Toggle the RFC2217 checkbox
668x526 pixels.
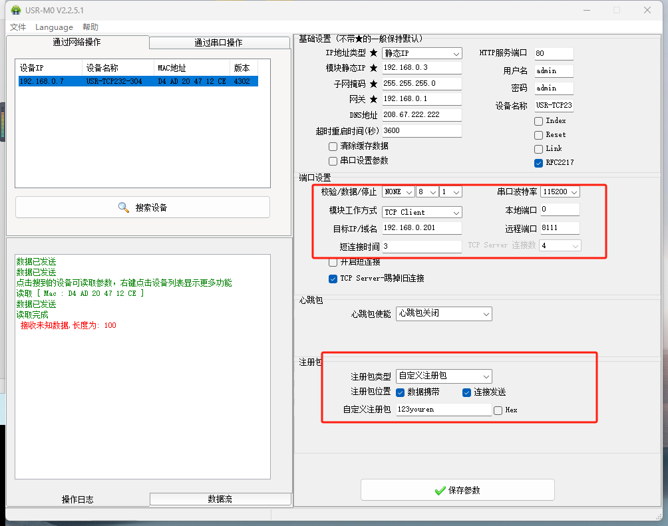pos(539,163)
